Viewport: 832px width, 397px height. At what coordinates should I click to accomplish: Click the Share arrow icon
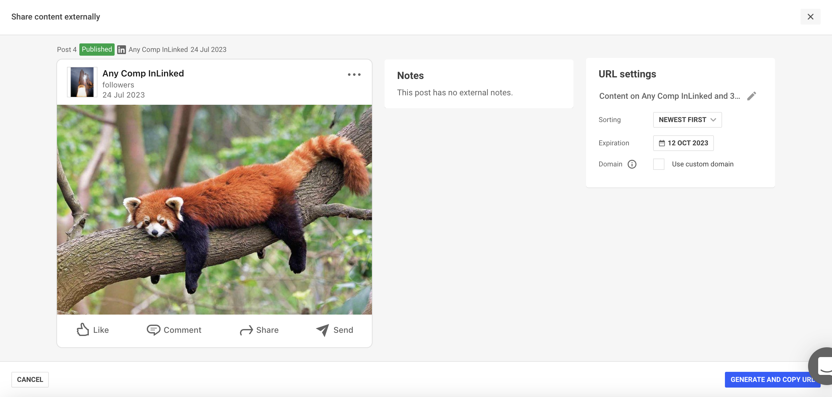[x=246, y=330]
